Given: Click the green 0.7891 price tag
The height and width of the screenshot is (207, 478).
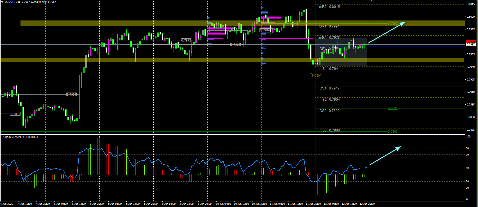Looking at the screenshot, I should [393, 108].
